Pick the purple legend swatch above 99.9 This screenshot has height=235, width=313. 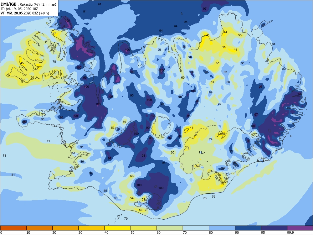pyautogui.click(x=300, y=228)
